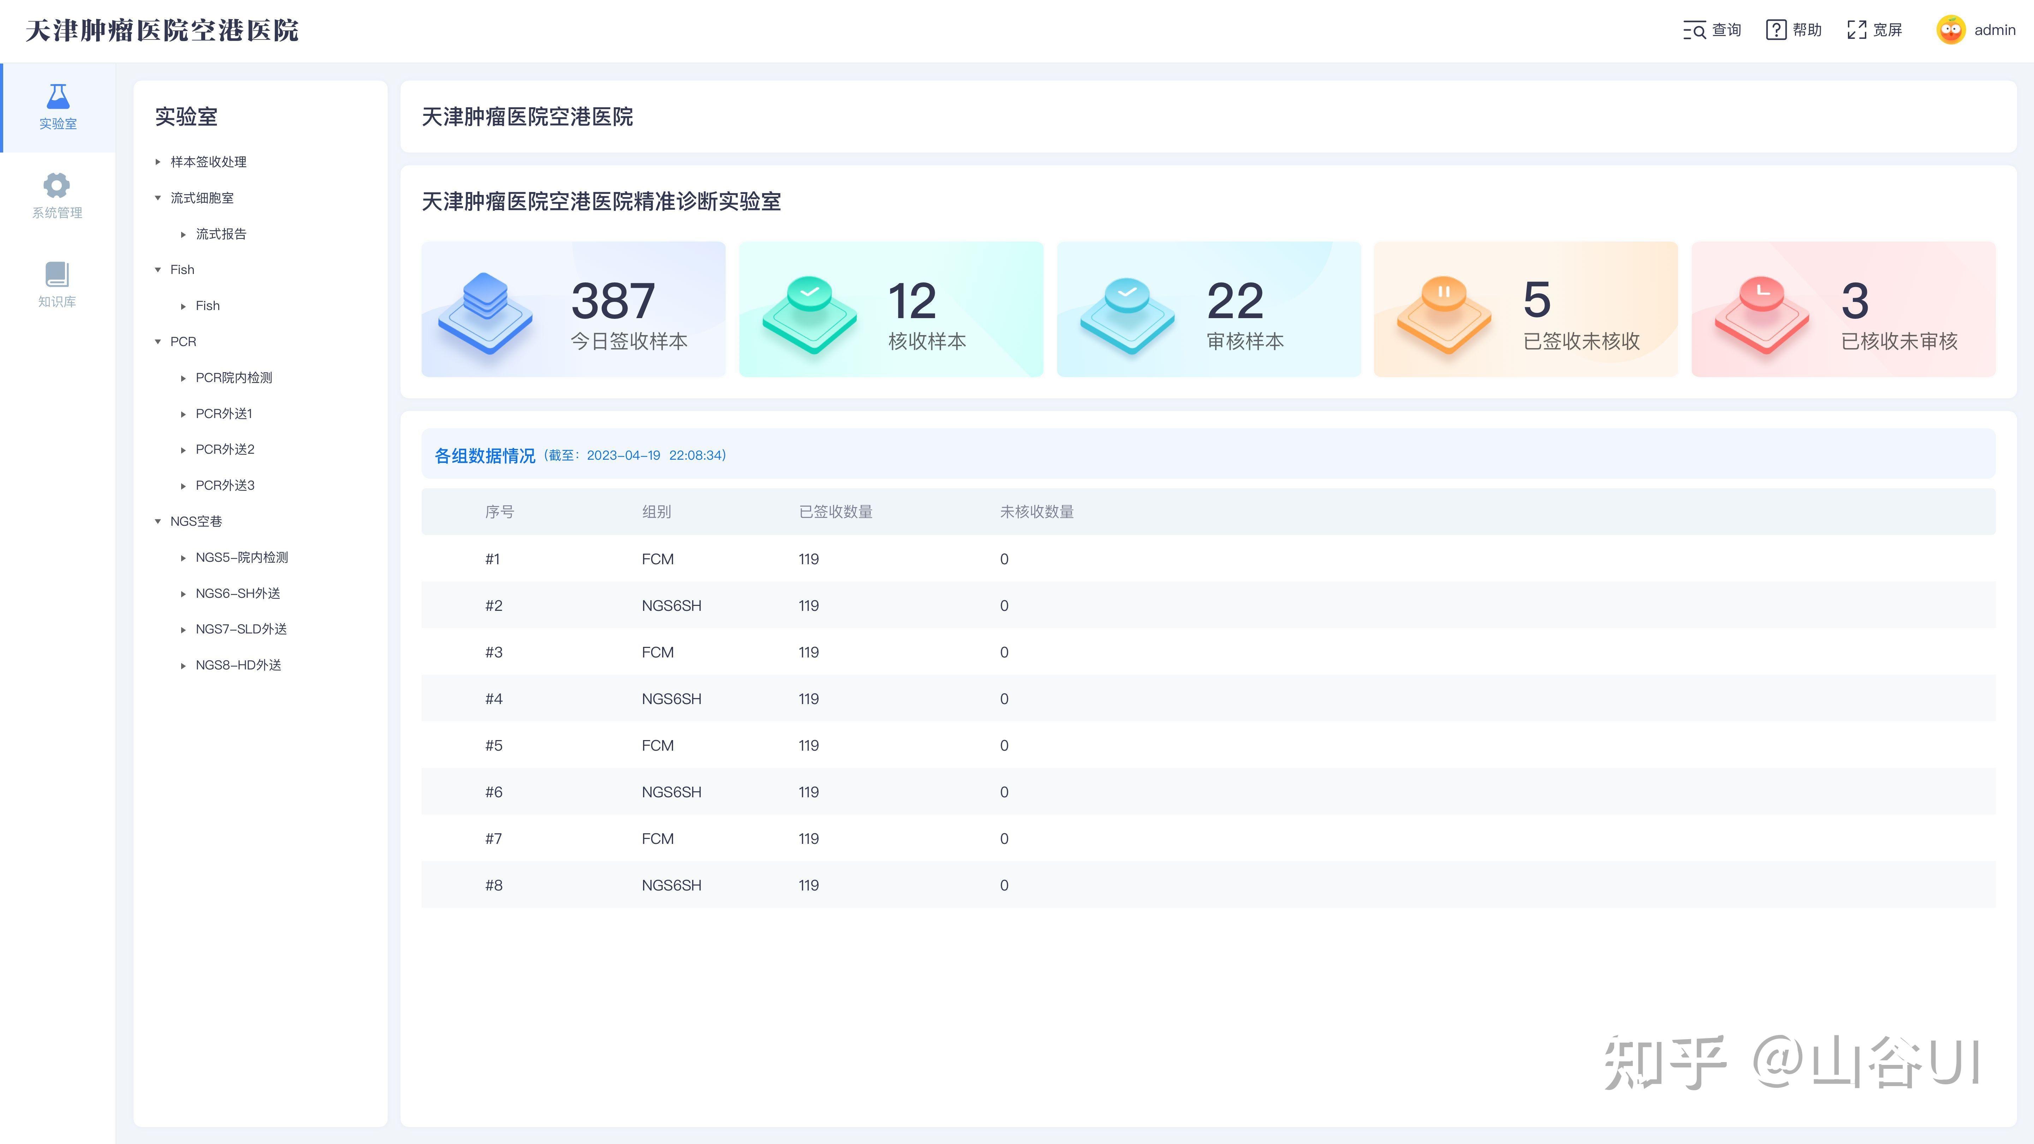Collapse the top-level Fish node arrow
Image resolution: width=2034 pixels, height=1144 pixels.
(x=158, y=270)
